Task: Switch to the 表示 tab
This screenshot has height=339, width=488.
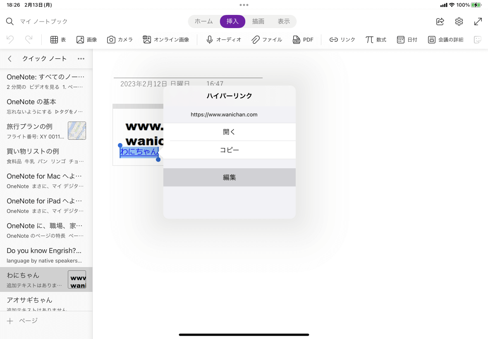Action: (284, 21)
